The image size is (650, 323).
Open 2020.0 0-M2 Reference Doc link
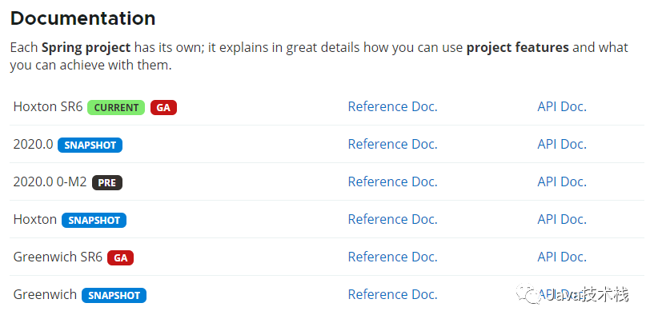click(392, 181)
